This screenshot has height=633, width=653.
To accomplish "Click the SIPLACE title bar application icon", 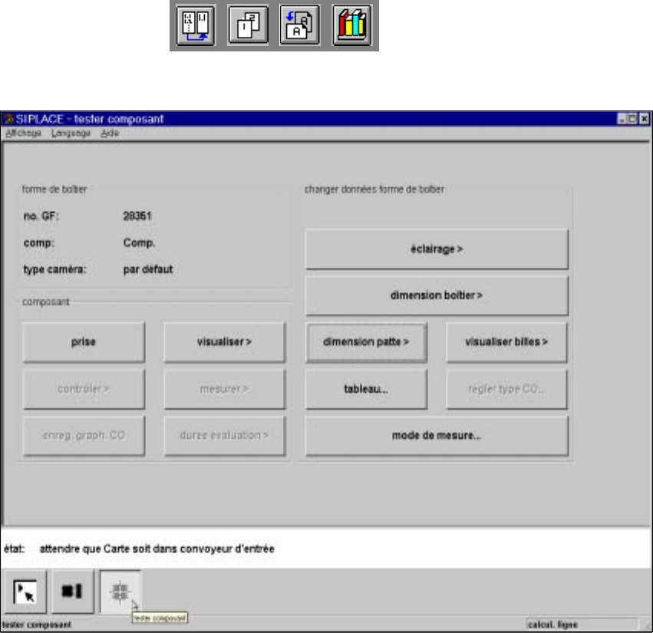I will pos(8,119).
